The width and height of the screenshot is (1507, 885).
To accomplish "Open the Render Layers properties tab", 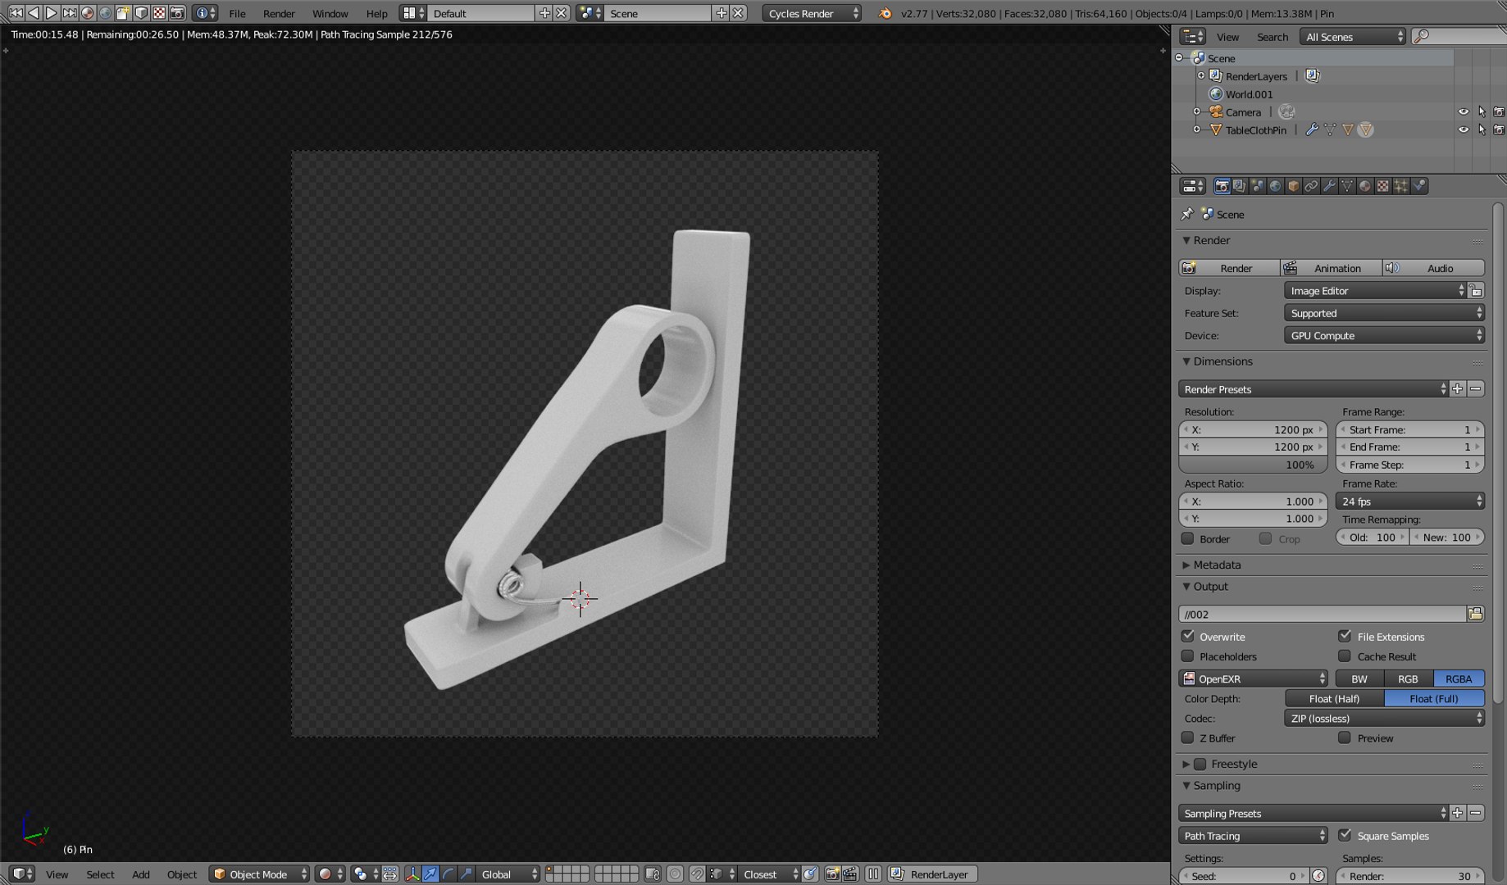I will coord(1240,186).
